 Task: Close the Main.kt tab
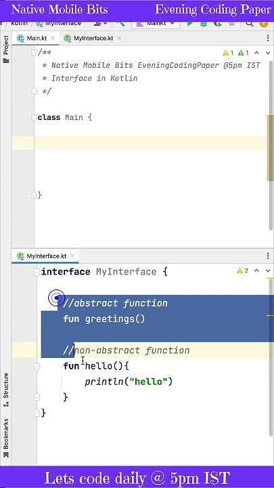(x=53, y=38)
